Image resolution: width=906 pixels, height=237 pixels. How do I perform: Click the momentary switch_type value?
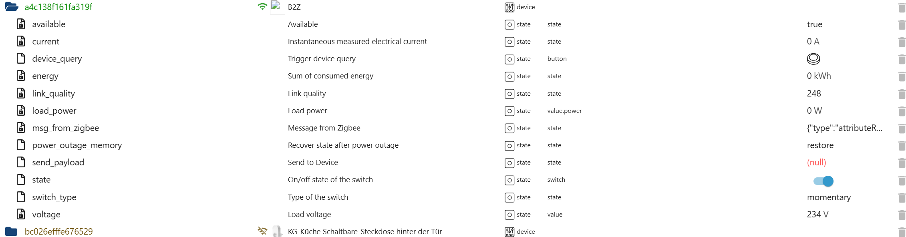[829, 197]
